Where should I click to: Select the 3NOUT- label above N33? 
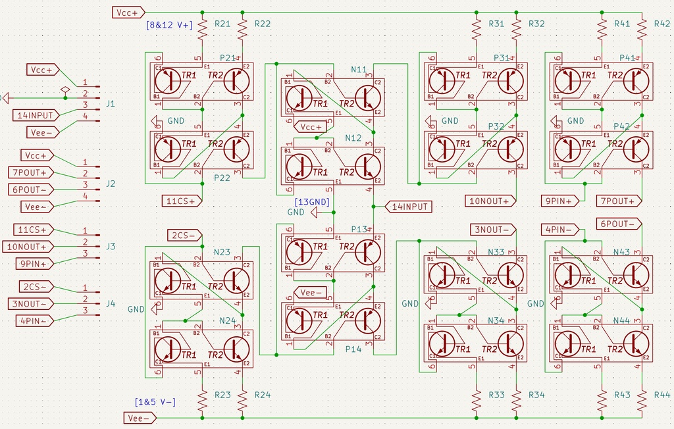click(494, 230)
